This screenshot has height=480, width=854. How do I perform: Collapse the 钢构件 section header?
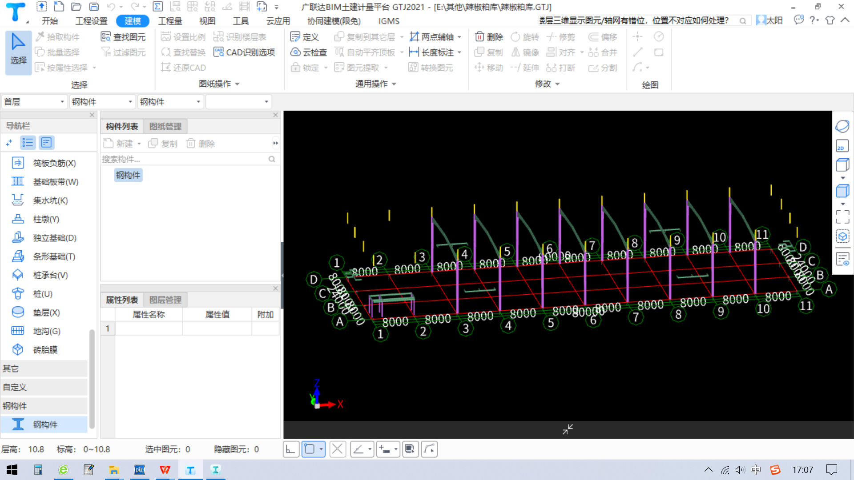tap(44, 406)
